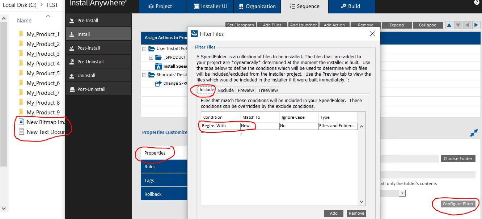
Task: Click TEST in Explorer address path
Action: (52, 5)
